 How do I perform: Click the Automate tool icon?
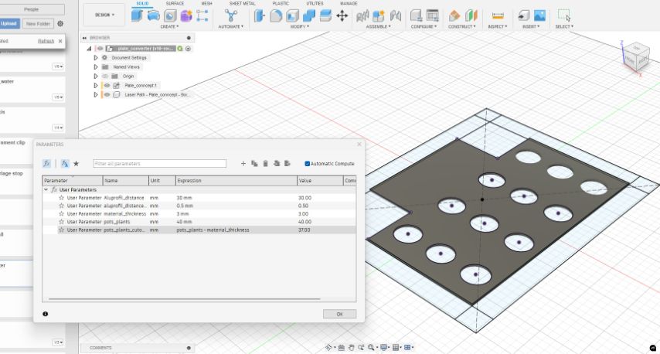coord(230,16)
